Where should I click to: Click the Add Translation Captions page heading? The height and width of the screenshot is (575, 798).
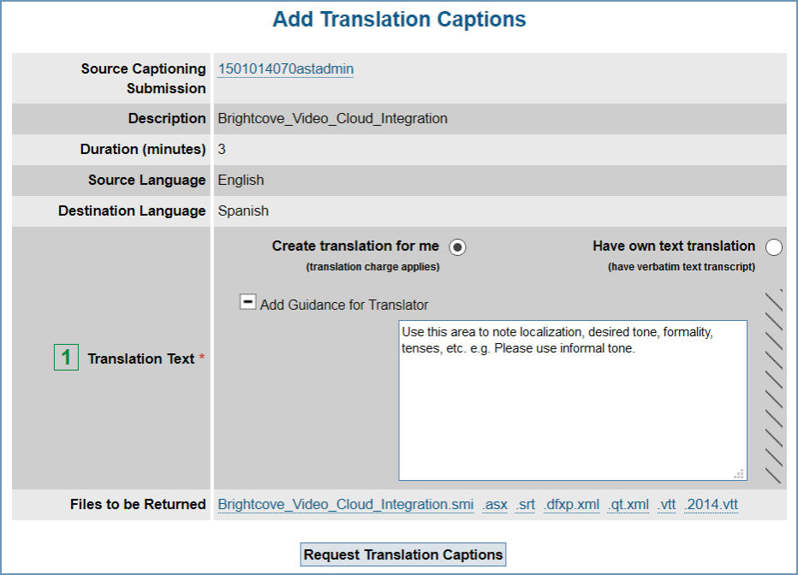[399, 19]
